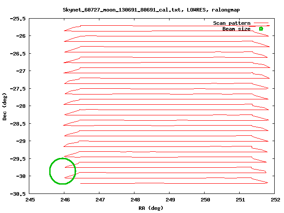Click the green Beam size legend marker
Viewport: 284px width, 213px height.
click(x=261, y=29)
